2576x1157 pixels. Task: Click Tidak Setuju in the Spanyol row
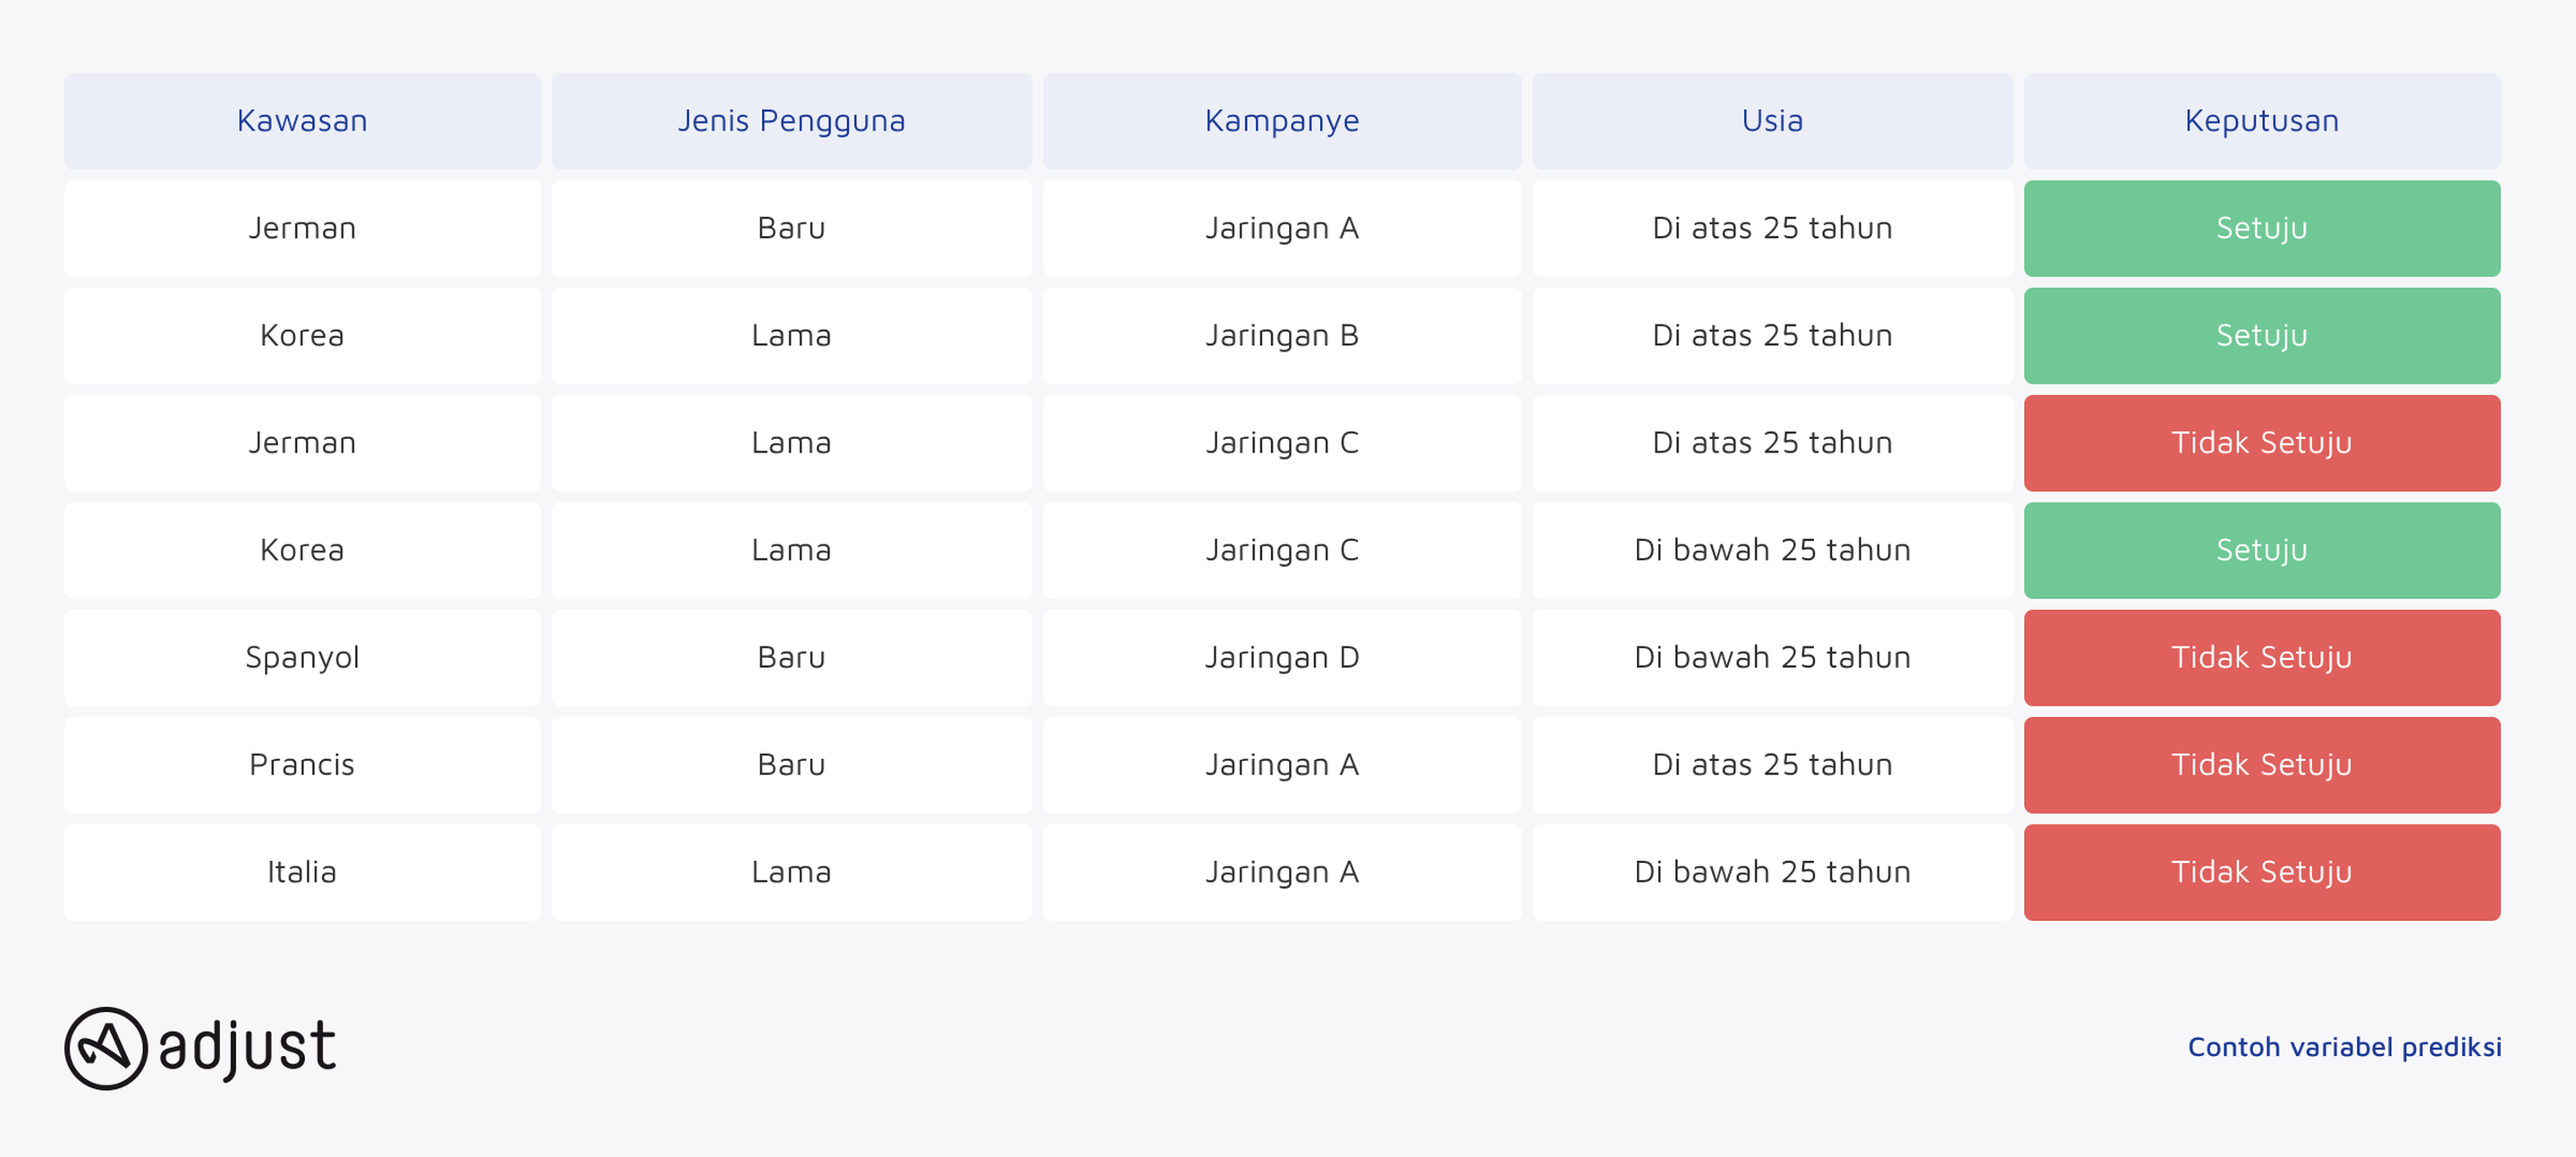(2262, 658)
